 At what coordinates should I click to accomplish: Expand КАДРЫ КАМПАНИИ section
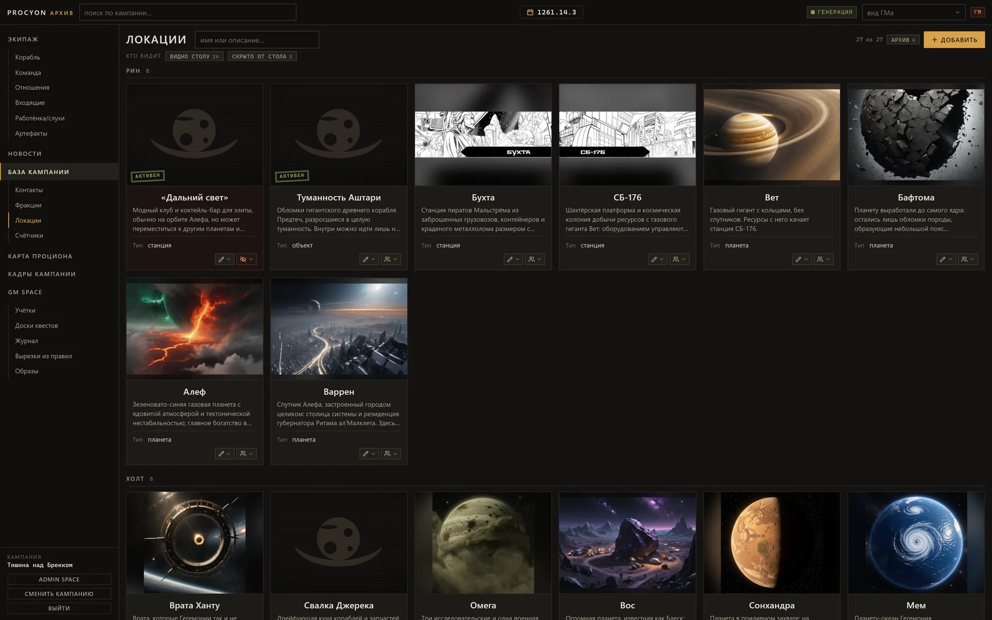(x=42, y=274)
